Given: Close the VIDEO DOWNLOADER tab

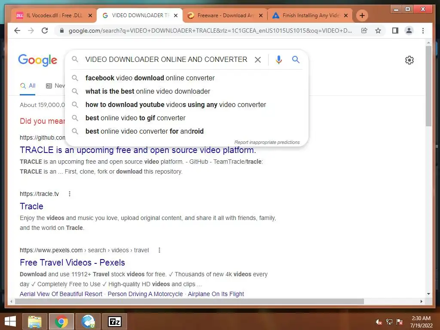Looking at the screenshot, I should coord(176,15).
